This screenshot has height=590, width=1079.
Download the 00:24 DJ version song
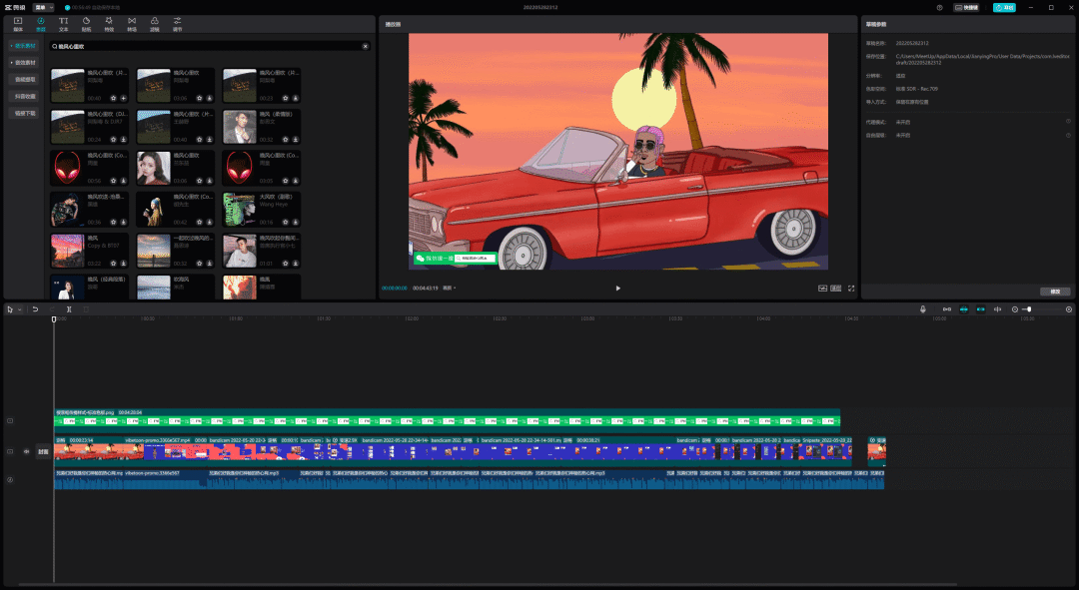(123, 140)
